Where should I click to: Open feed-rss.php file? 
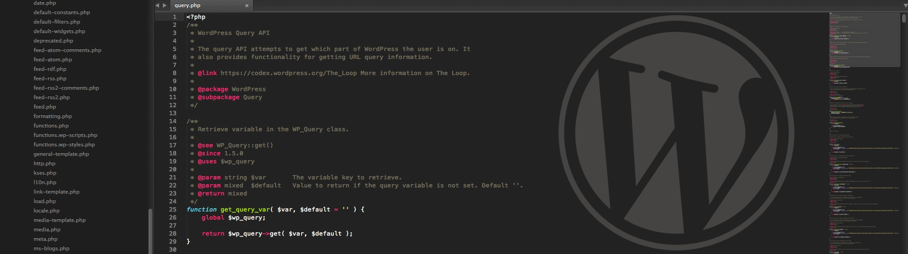click(50, 78)
